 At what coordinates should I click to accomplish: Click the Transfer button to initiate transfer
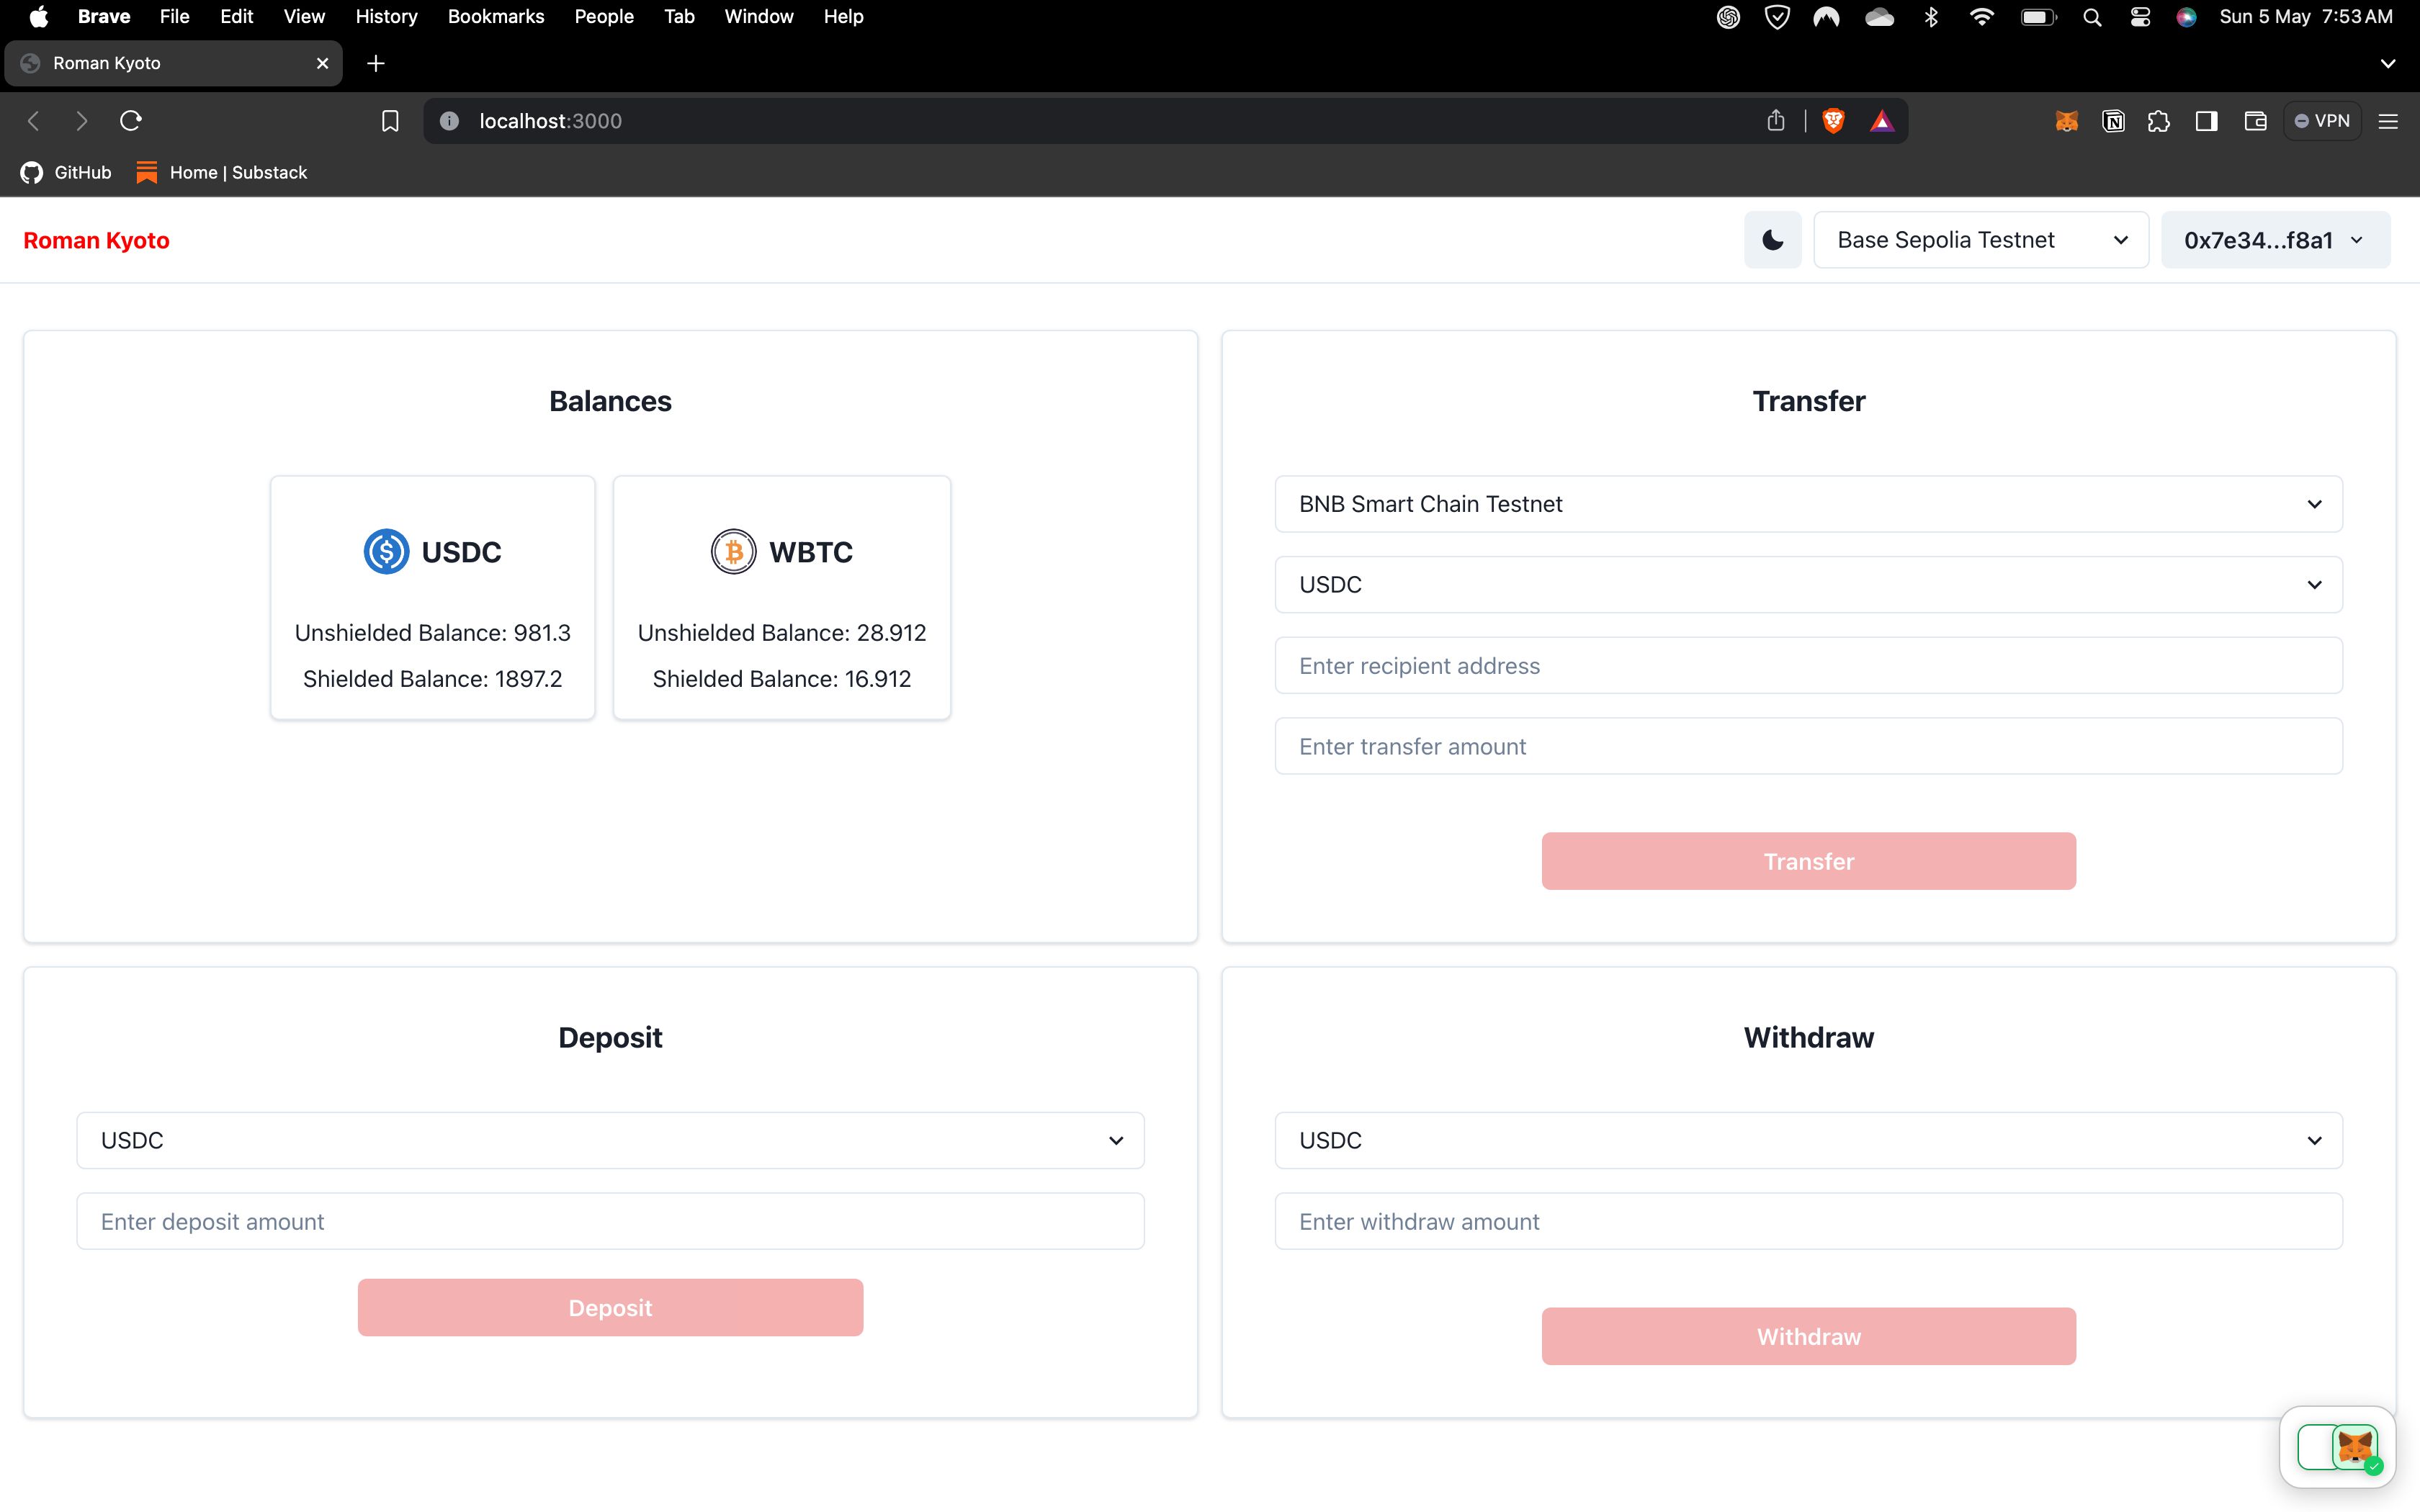tap(1809, 860)
